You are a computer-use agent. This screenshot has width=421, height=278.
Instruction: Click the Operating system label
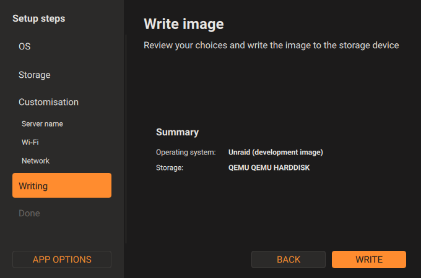pos(186,153)
